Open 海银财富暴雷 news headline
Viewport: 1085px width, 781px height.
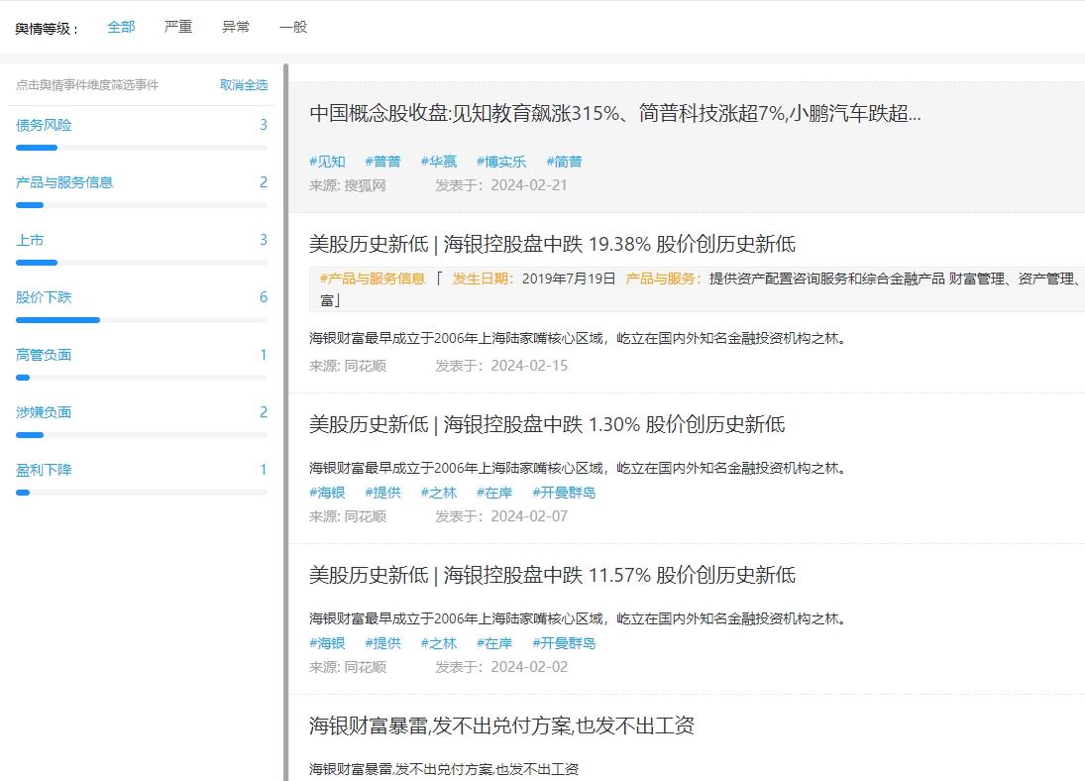501,725
